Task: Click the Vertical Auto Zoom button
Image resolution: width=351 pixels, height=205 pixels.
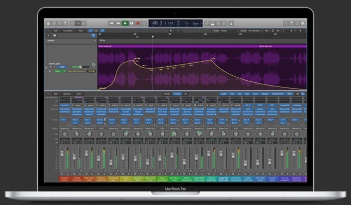Action: click(x=273, y=31)
